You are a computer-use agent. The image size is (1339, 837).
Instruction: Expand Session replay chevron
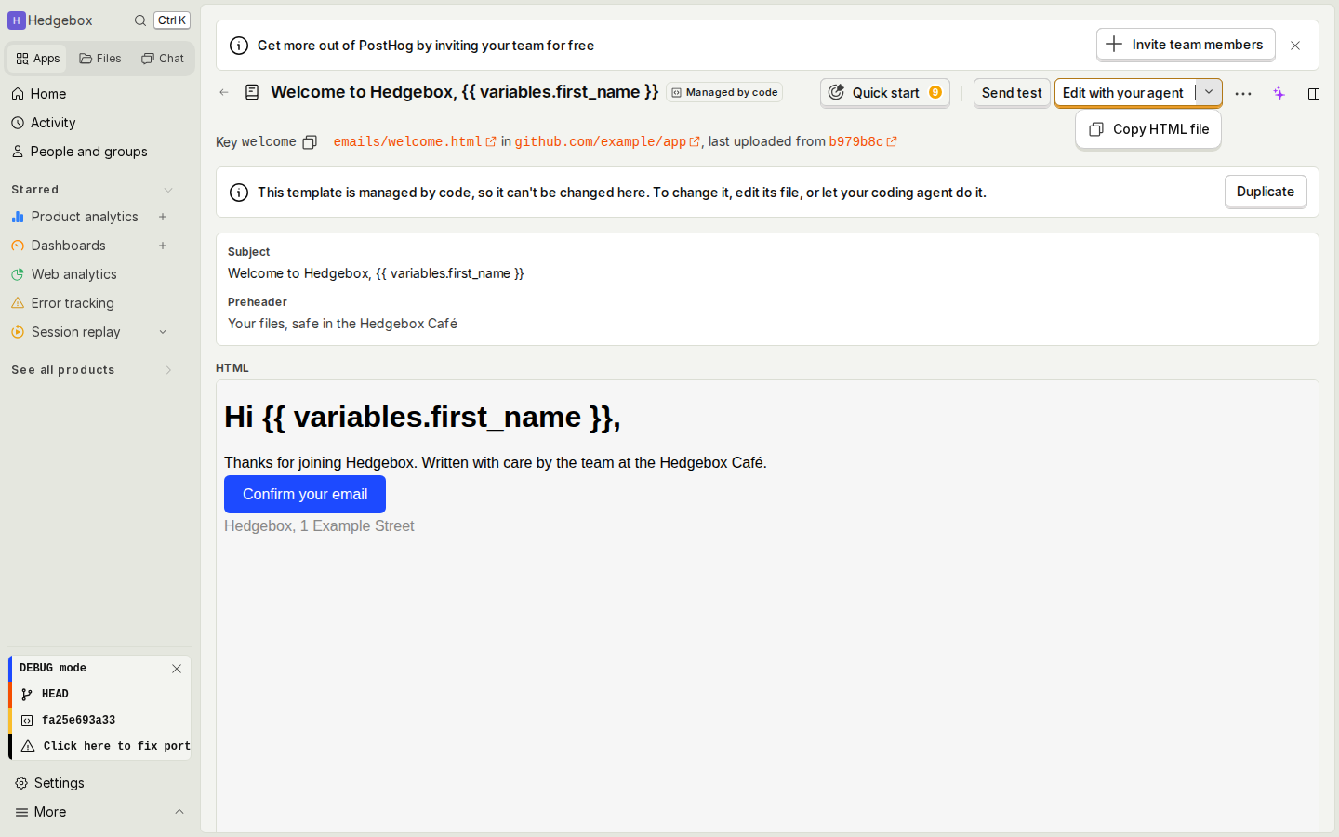coord(163,332)
